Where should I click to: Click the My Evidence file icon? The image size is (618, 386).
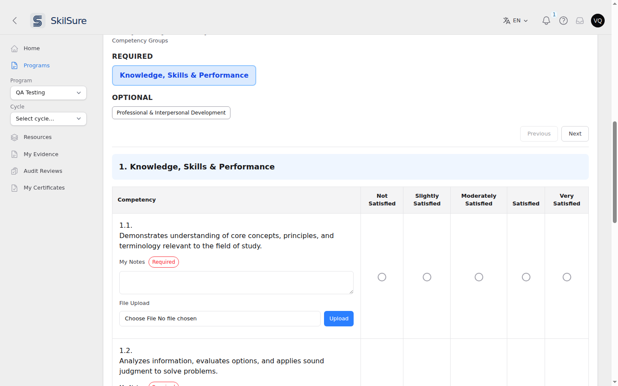tap(15, 154)
